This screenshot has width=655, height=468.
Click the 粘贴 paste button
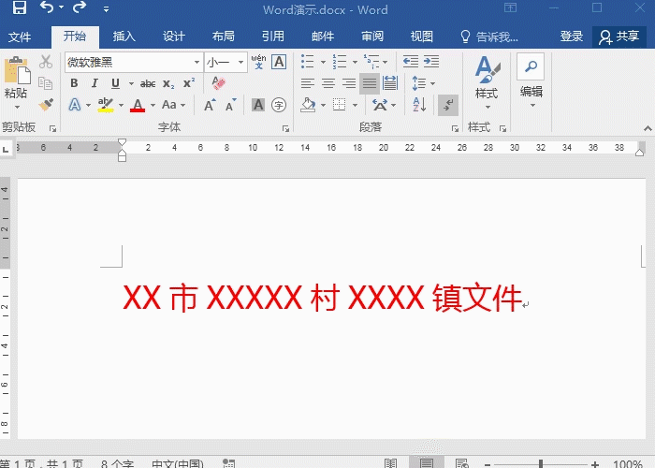tap(16, 82)
